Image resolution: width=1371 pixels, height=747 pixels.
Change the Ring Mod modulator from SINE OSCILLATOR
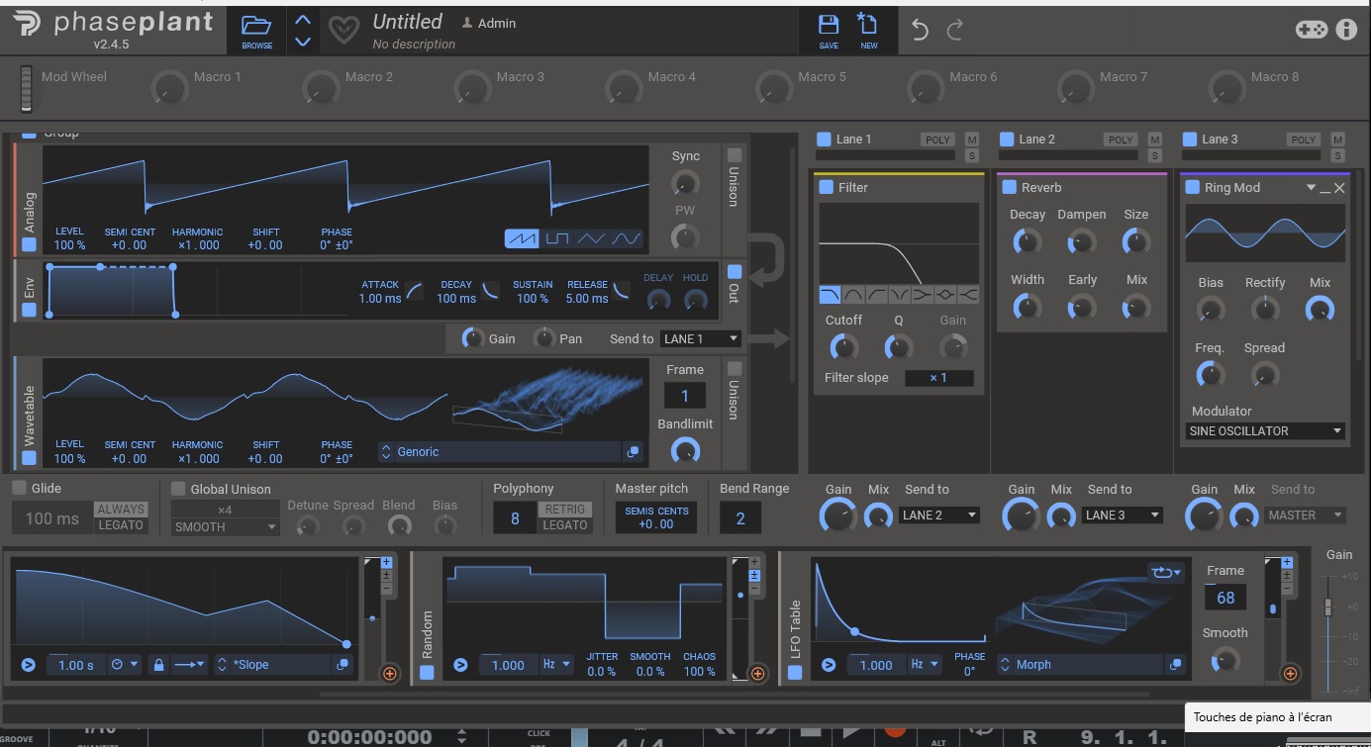pos(1264,430)
